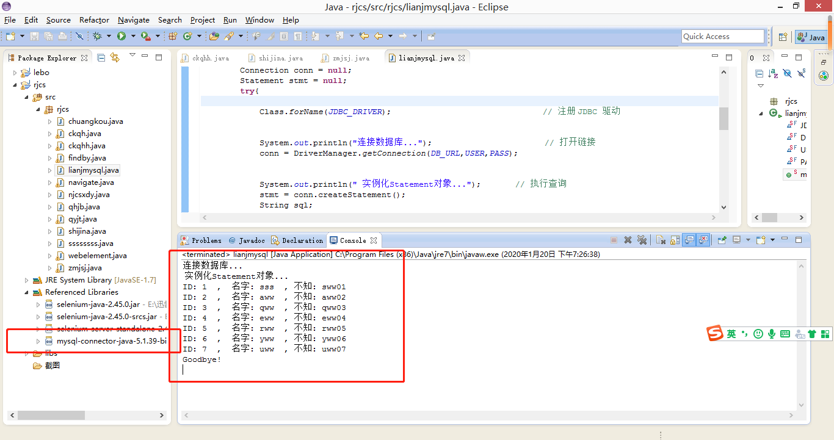Select navigate.java in Package Explorer

[85, 182]
